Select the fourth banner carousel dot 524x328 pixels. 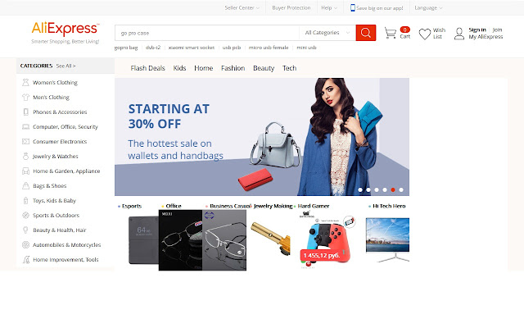click(x=385, y=189)
